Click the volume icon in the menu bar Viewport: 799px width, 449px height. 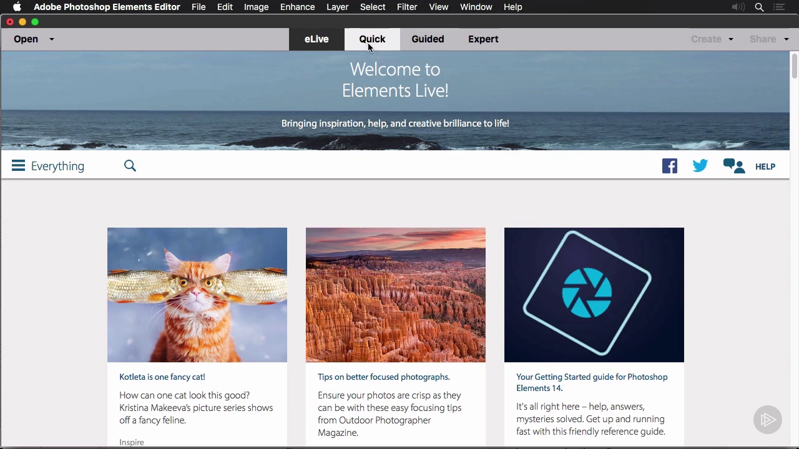tap(738, 7)
